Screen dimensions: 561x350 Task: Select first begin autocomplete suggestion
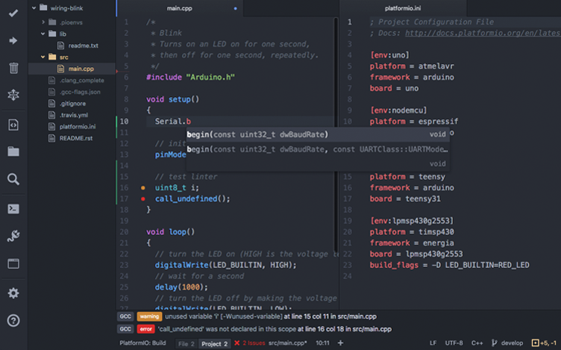coord(257,134)
